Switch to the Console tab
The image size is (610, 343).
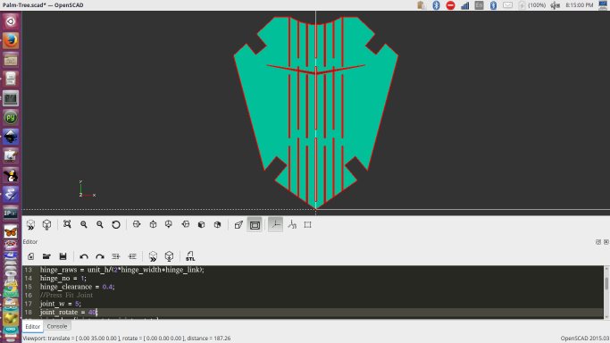tap(57, 326)
